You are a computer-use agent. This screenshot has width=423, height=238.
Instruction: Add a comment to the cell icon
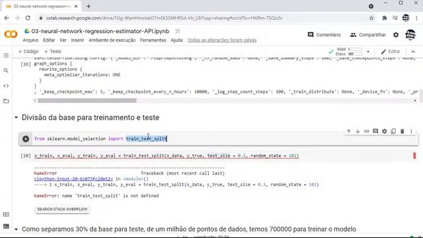pos(375,131)
